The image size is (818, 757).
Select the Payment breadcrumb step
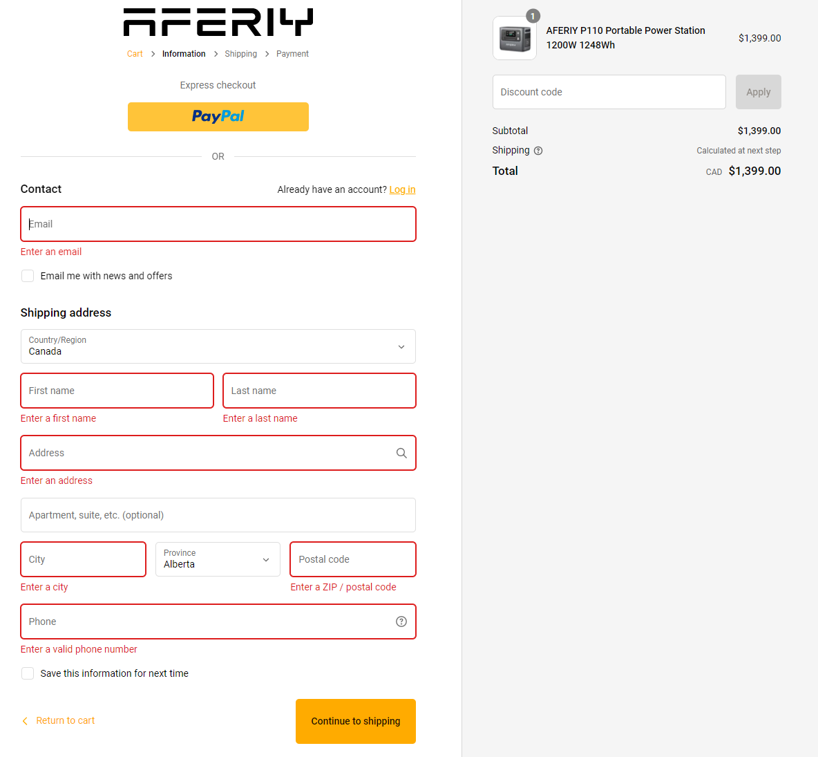pos(292,54)
